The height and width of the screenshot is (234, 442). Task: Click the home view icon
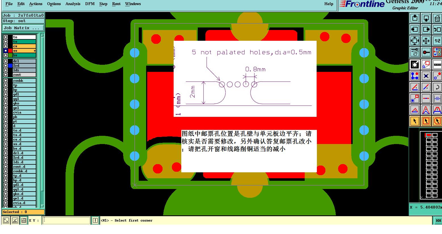coord(437,18)
